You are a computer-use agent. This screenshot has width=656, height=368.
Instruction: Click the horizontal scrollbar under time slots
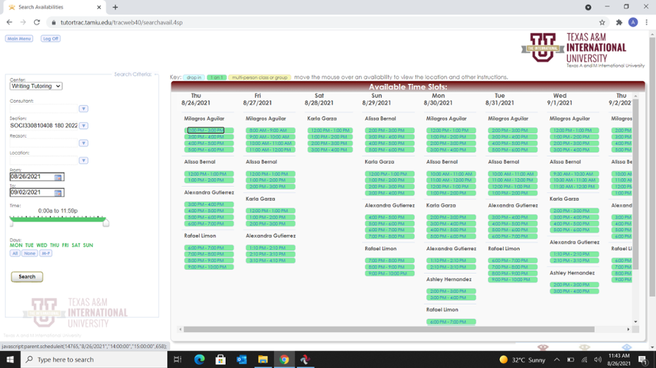point(388,329)
